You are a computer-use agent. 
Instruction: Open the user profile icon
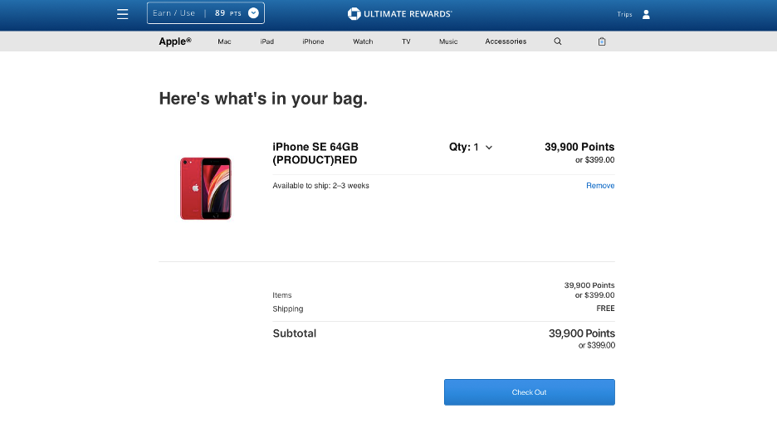[646, 14]
